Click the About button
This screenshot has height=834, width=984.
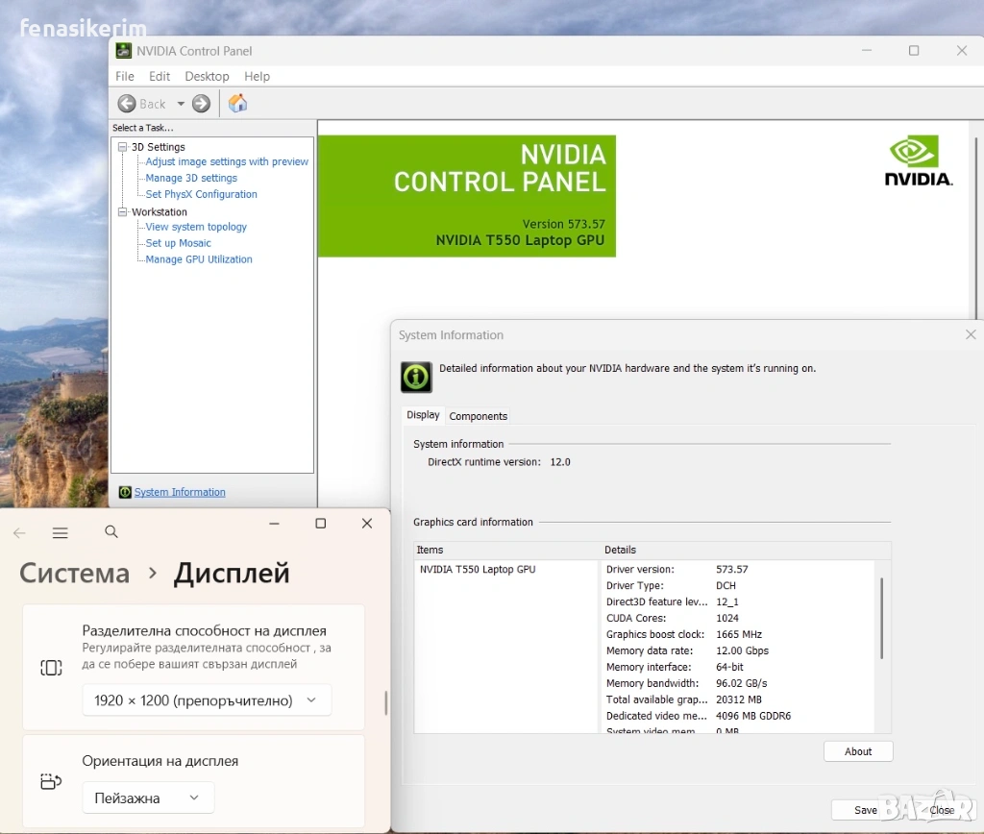858,751
